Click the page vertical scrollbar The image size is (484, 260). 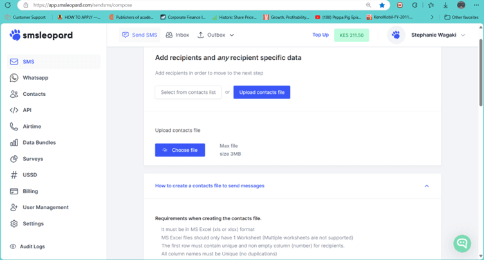click(x=481, y=71)
